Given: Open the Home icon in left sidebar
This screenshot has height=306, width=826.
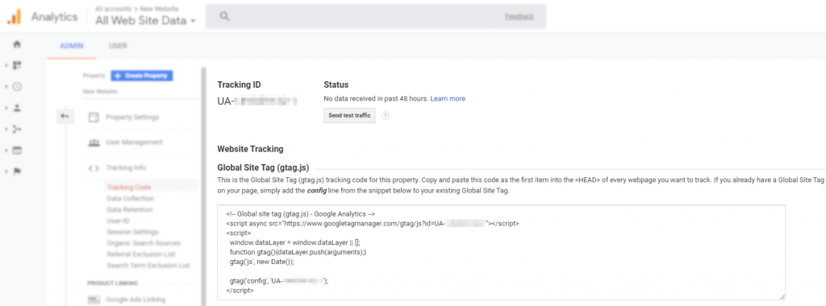Looking at the screenshot, I should point(17,44).
